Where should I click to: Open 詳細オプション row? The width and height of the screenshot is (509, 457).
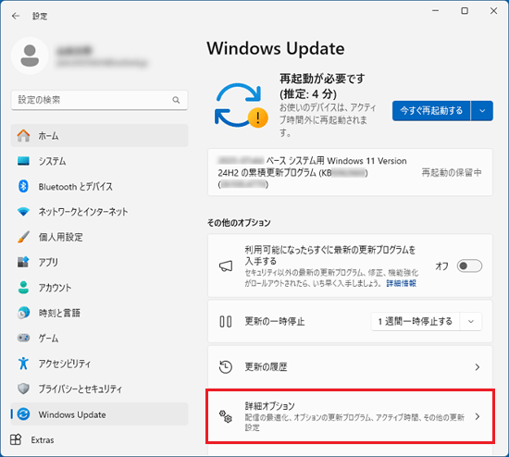click(x=350, y=416)
